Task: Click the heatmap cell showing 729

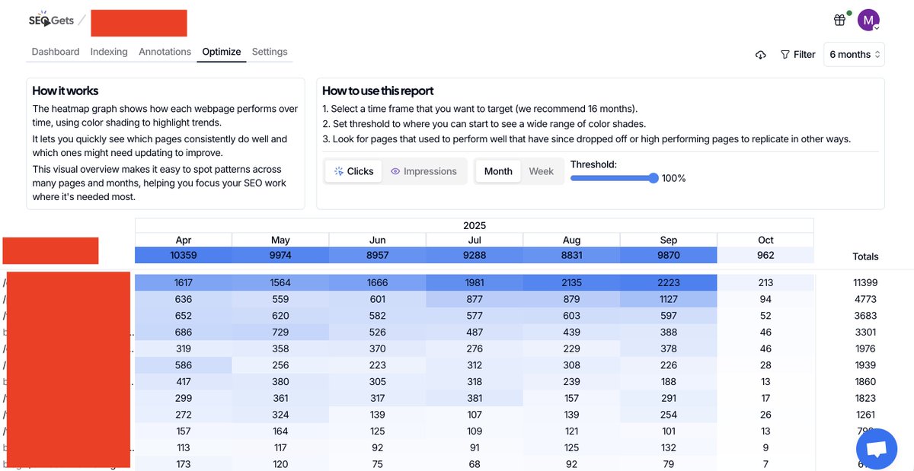Action: 280,332
